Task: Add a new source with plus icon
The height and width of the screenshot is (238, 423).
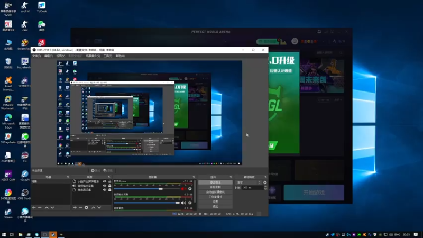Action: (x=75, y=207)
